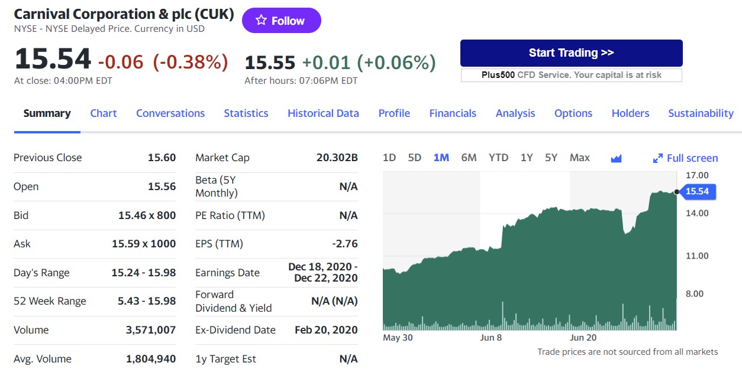
Task: Follow Carnival Corporation with the star button
Action: 282,21
